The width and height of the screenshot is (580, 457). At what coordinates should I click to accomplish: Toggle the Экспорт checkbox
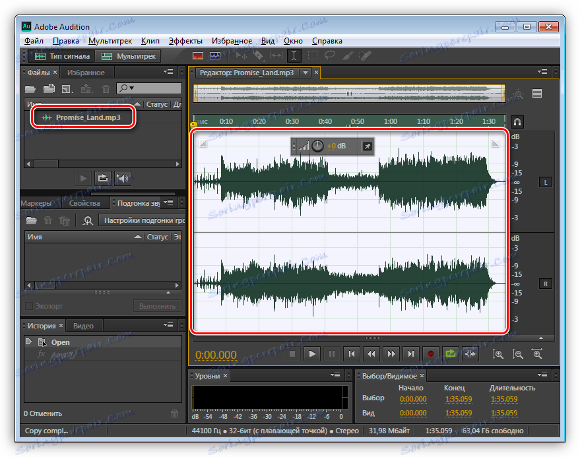click(28, 305)
